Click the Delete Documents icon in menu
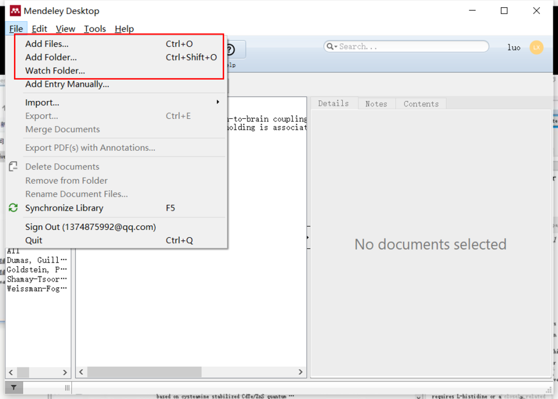 [13, 166]
